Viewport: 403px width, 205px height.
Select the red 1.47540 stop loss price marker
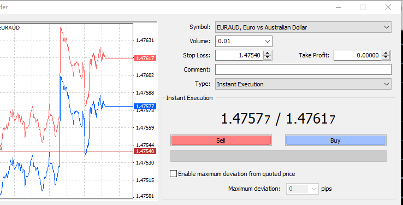click(x=145, y=151)
